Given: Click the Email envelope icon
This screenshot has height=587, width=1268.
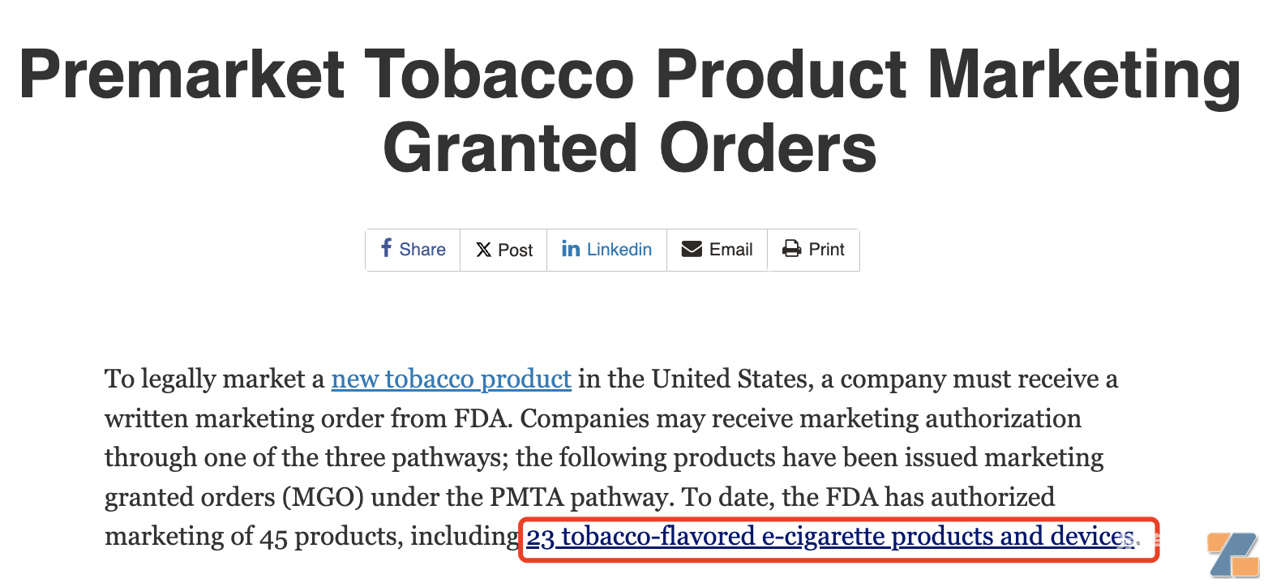Looking at the screenshot, I should (x=692, y=249).
